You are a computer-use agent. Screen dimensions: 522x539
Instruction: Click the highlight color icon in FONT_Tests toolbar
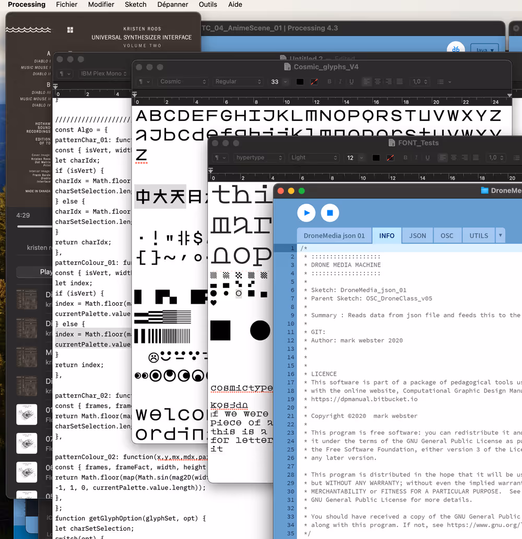point(390,158)
